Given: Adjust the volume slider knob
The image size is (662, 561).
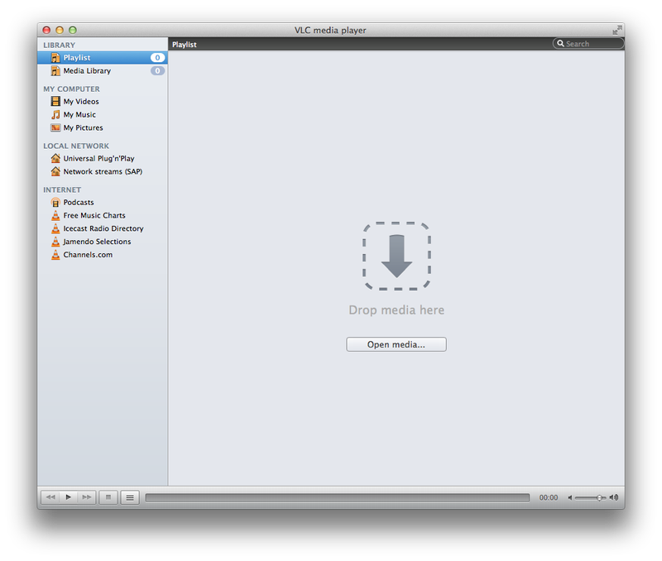Looking at the screenshot, I should click(x=599, y=498).
